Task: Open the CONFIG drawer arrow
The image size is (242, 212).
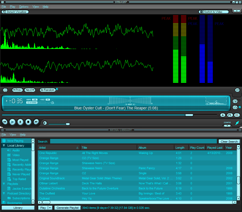Action: [x=227, y=126]
